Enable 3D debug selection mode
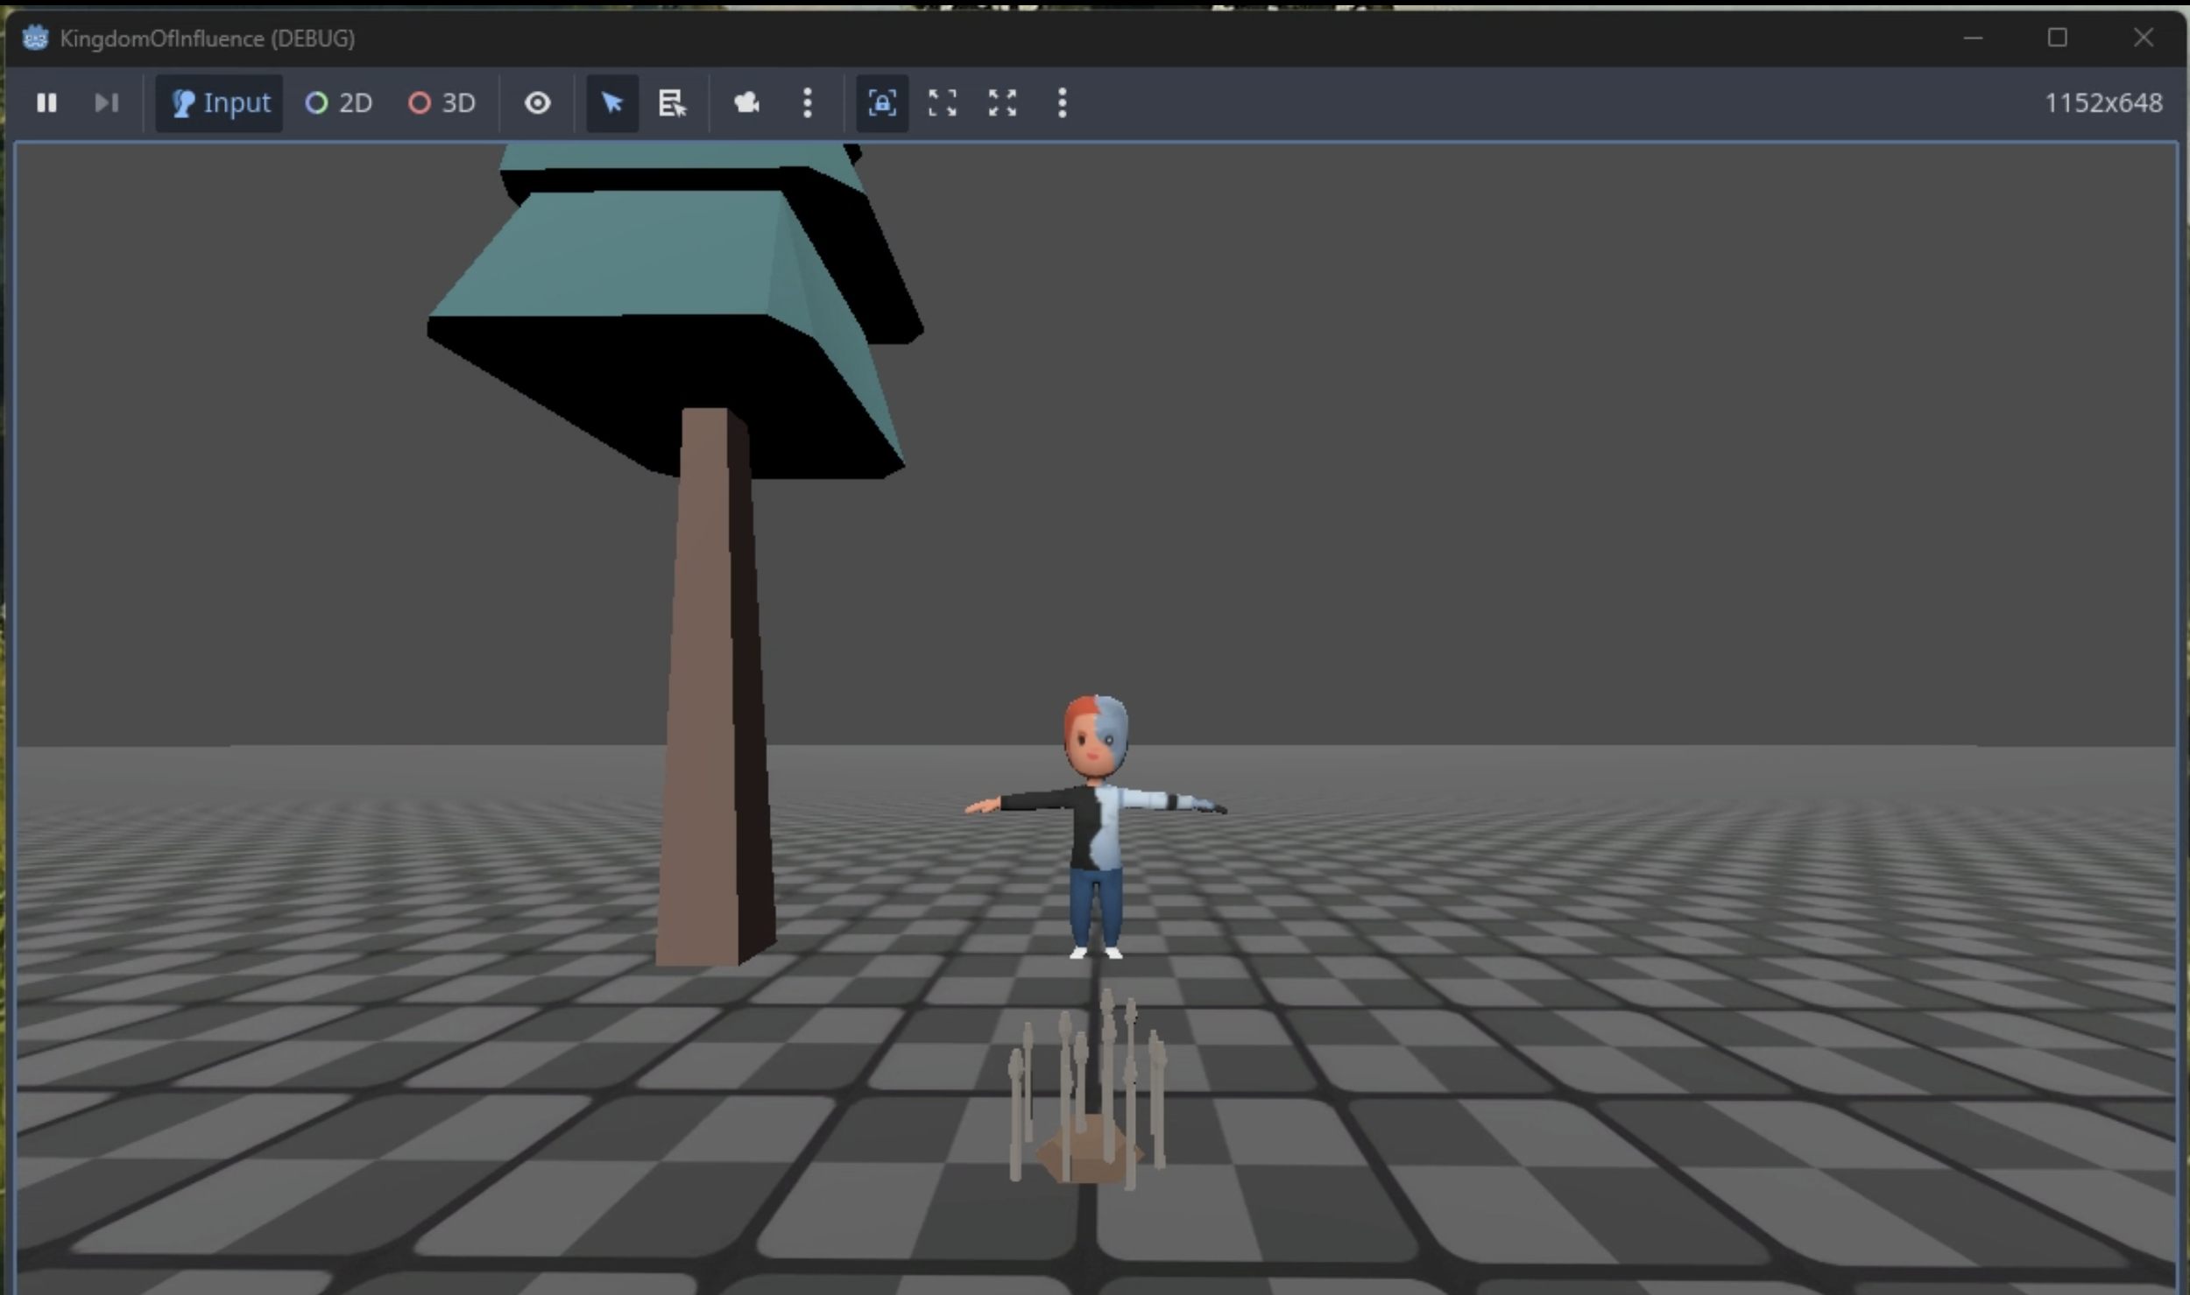 (x=442, y=103)
